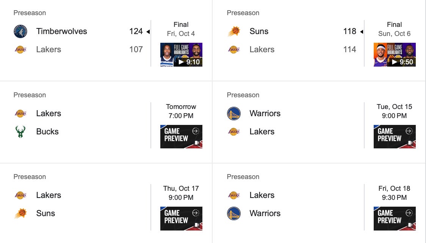Screen dimensions: 426x243
Task: Click the Fri, Oct 18 9:30 PM game time
Action: 395,193
